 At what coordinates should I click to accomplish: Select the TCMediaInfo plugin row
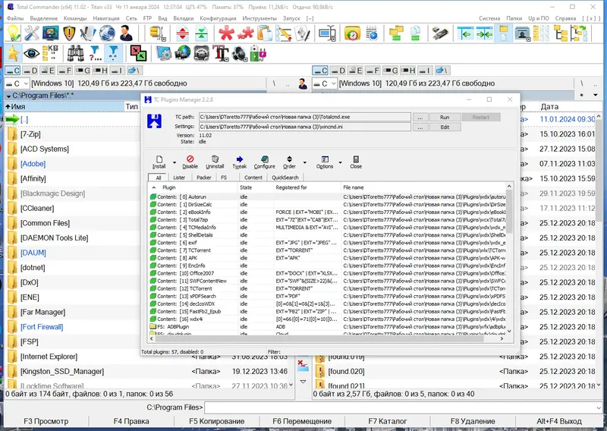tap(328, 228)
